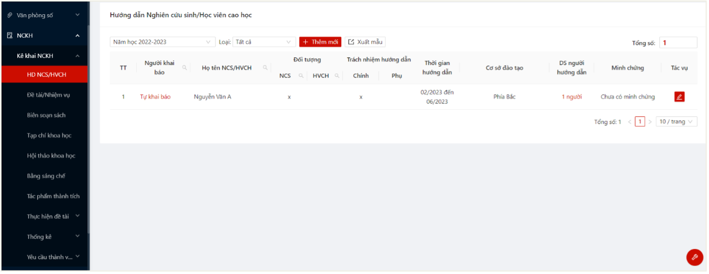The height and width of the screenshot is (274, 709).
Task: Open the '1 người' supervisors list link
Action: [571, 97]
